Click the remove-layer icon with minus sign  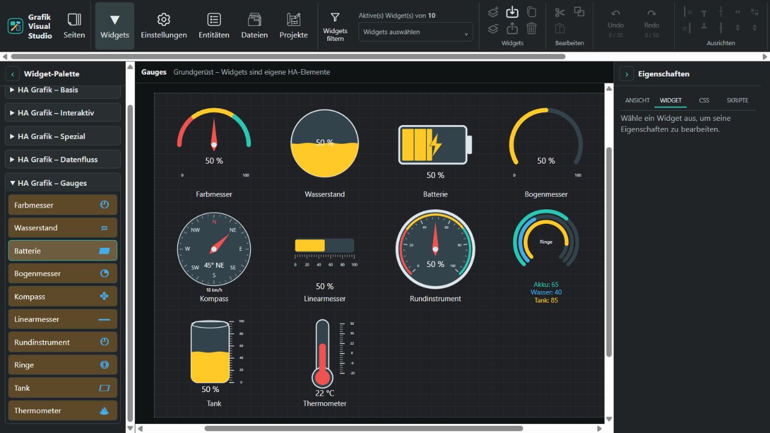[493, 28]
